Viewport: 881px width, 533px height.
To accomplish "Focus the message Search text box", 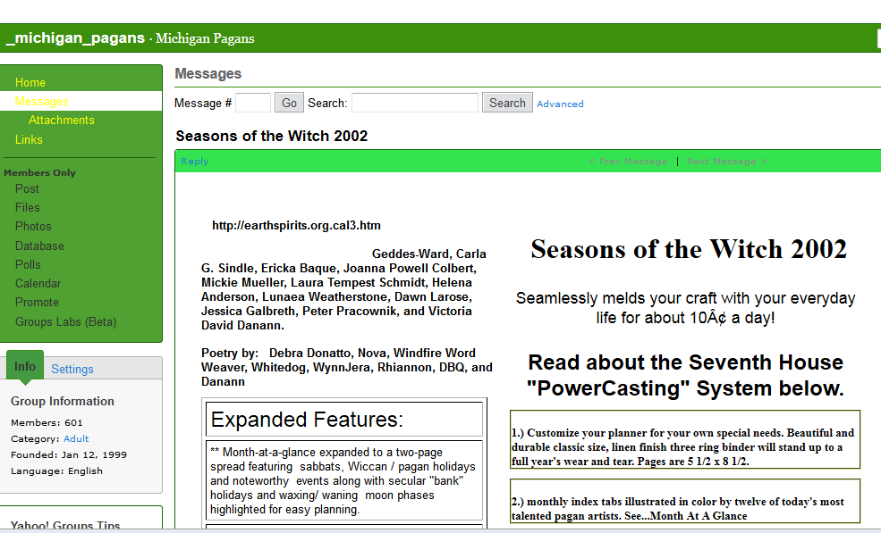I will click(414, 103).
